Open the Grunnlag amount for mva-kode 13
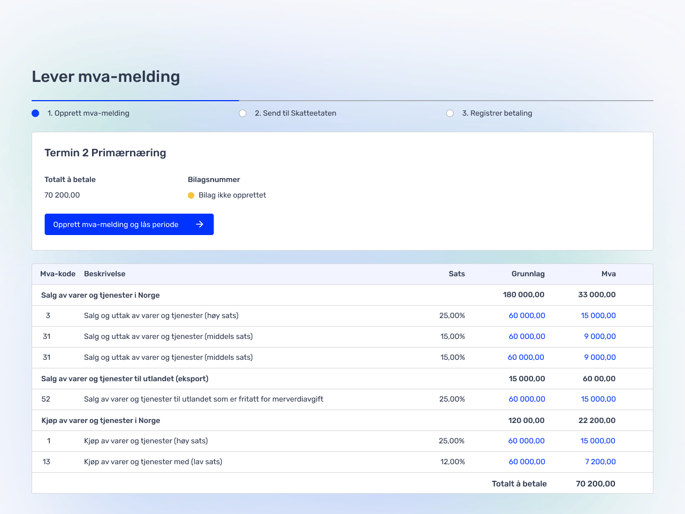685x514 pixels. click(x=527, y=462)
